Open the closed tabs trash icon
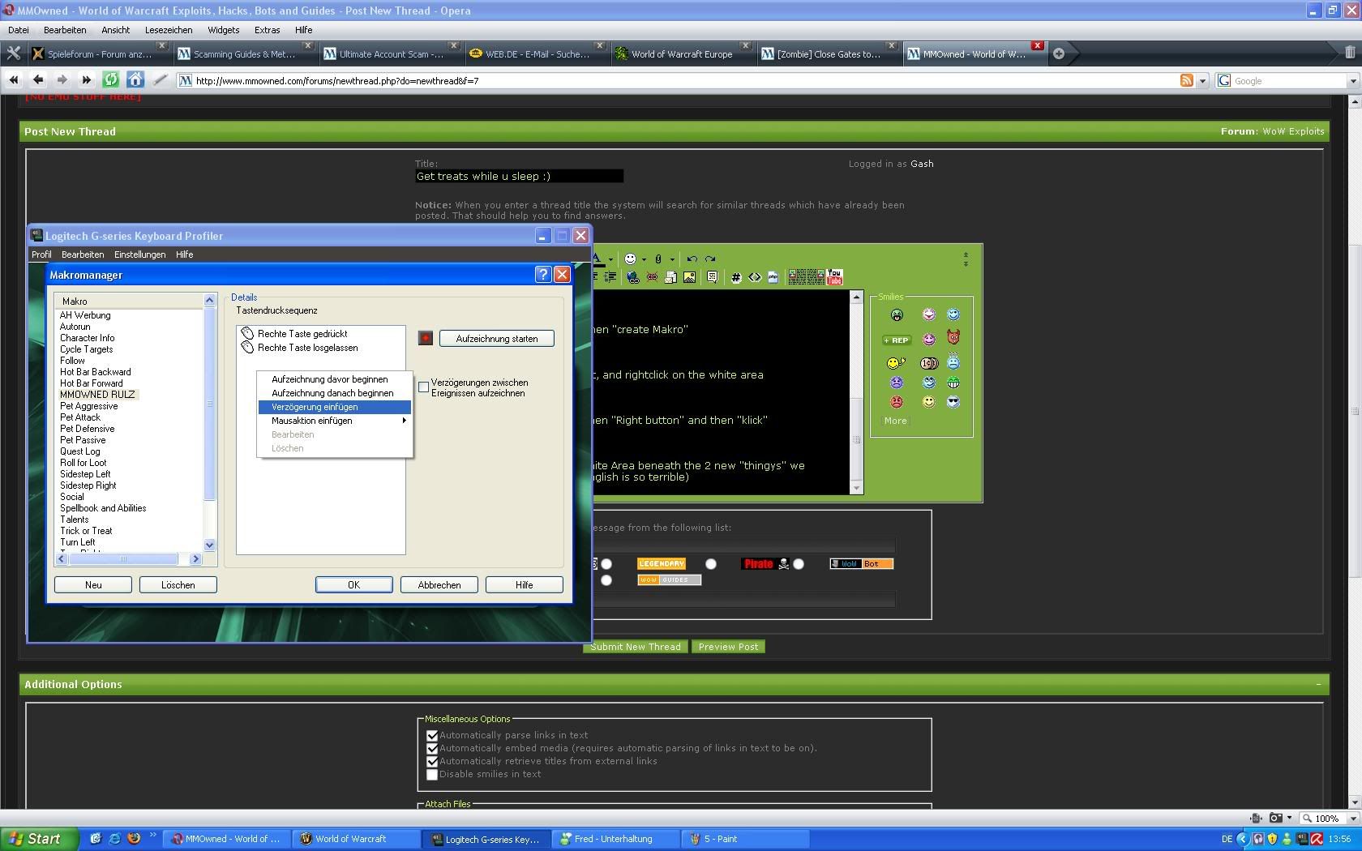Screen dimensions: 1362x851 click(1350, 53)
